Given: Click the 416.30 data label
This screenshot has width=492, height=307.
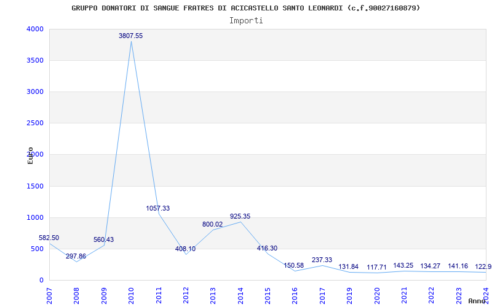Looking at the screenshot, I should [267, 249].
